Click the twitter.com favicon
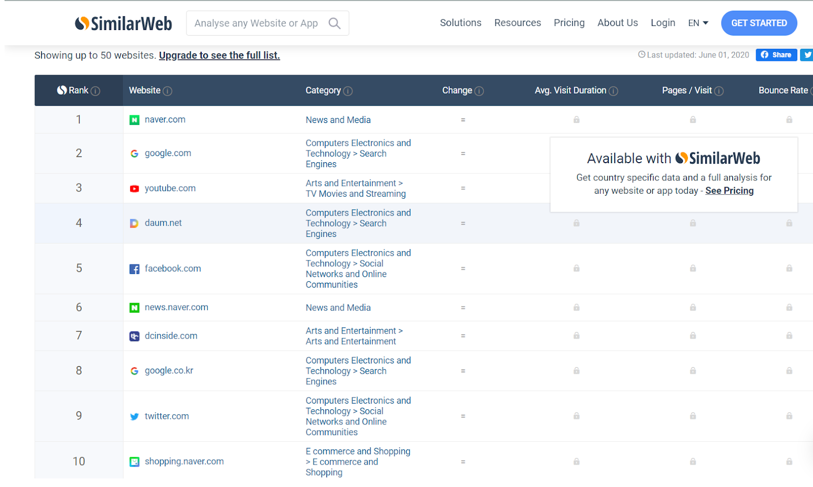The height and width of the screenshot is (487, 813). [x=134, y=416]
